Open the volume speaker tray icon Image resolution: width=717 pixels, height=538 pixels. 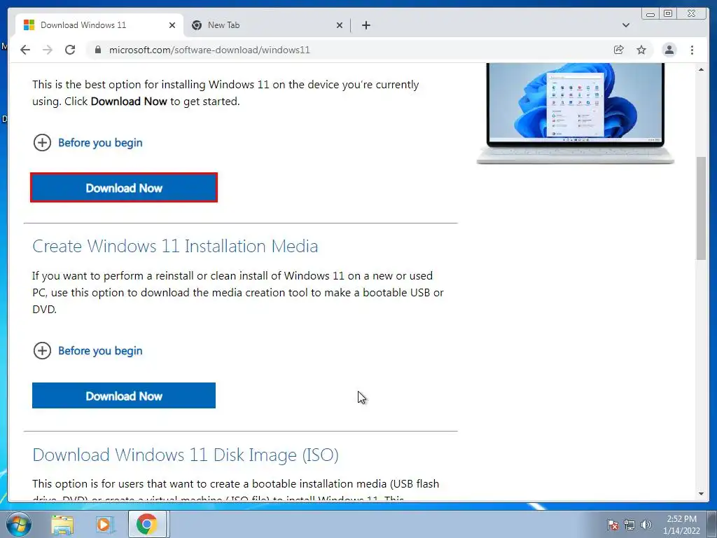coord(646,525)
